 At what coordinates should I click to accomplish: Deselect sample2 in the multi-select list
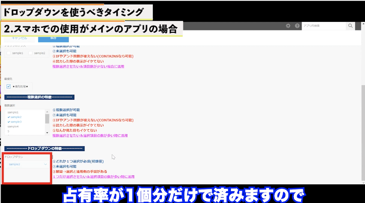coord(16,117)
